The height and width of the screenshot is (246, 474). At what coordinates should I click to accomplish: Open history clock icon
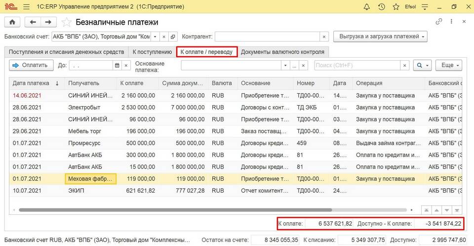[382, 6]
